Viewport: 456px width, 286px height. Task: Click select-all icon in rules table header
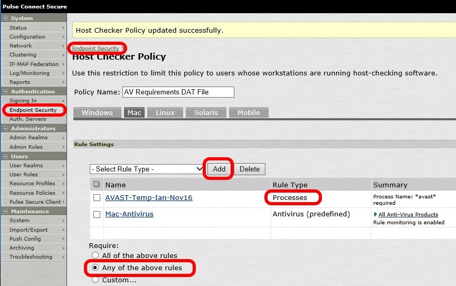97,185
